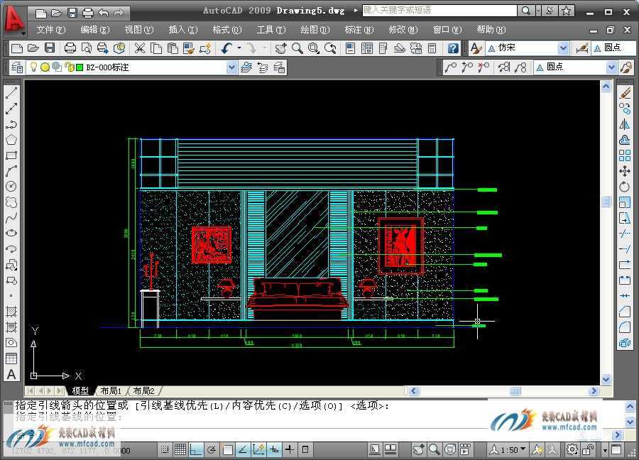Click the Offset tool
This screenshot has width=639, height=460.
point(625,140)
